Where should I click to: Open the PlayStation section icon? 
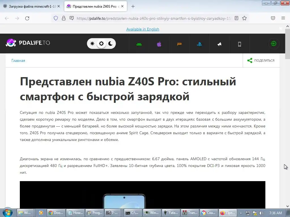click(x=199, y=44)
